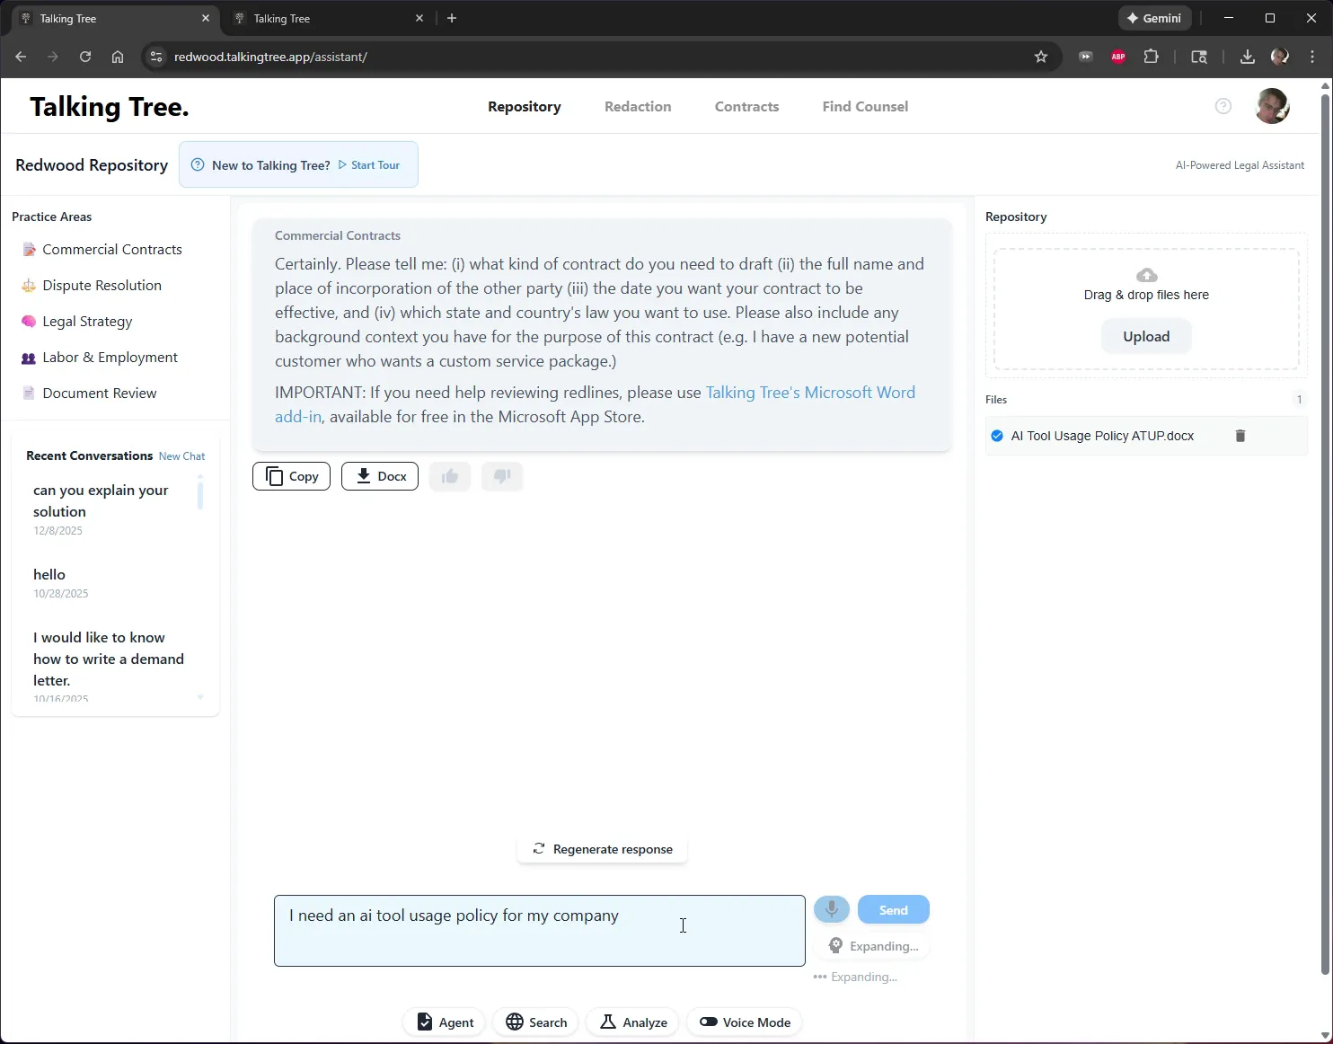Click the Expanding prompt button with lightbulb
Screen dimensions: 1333x1044
click(873, 946)
